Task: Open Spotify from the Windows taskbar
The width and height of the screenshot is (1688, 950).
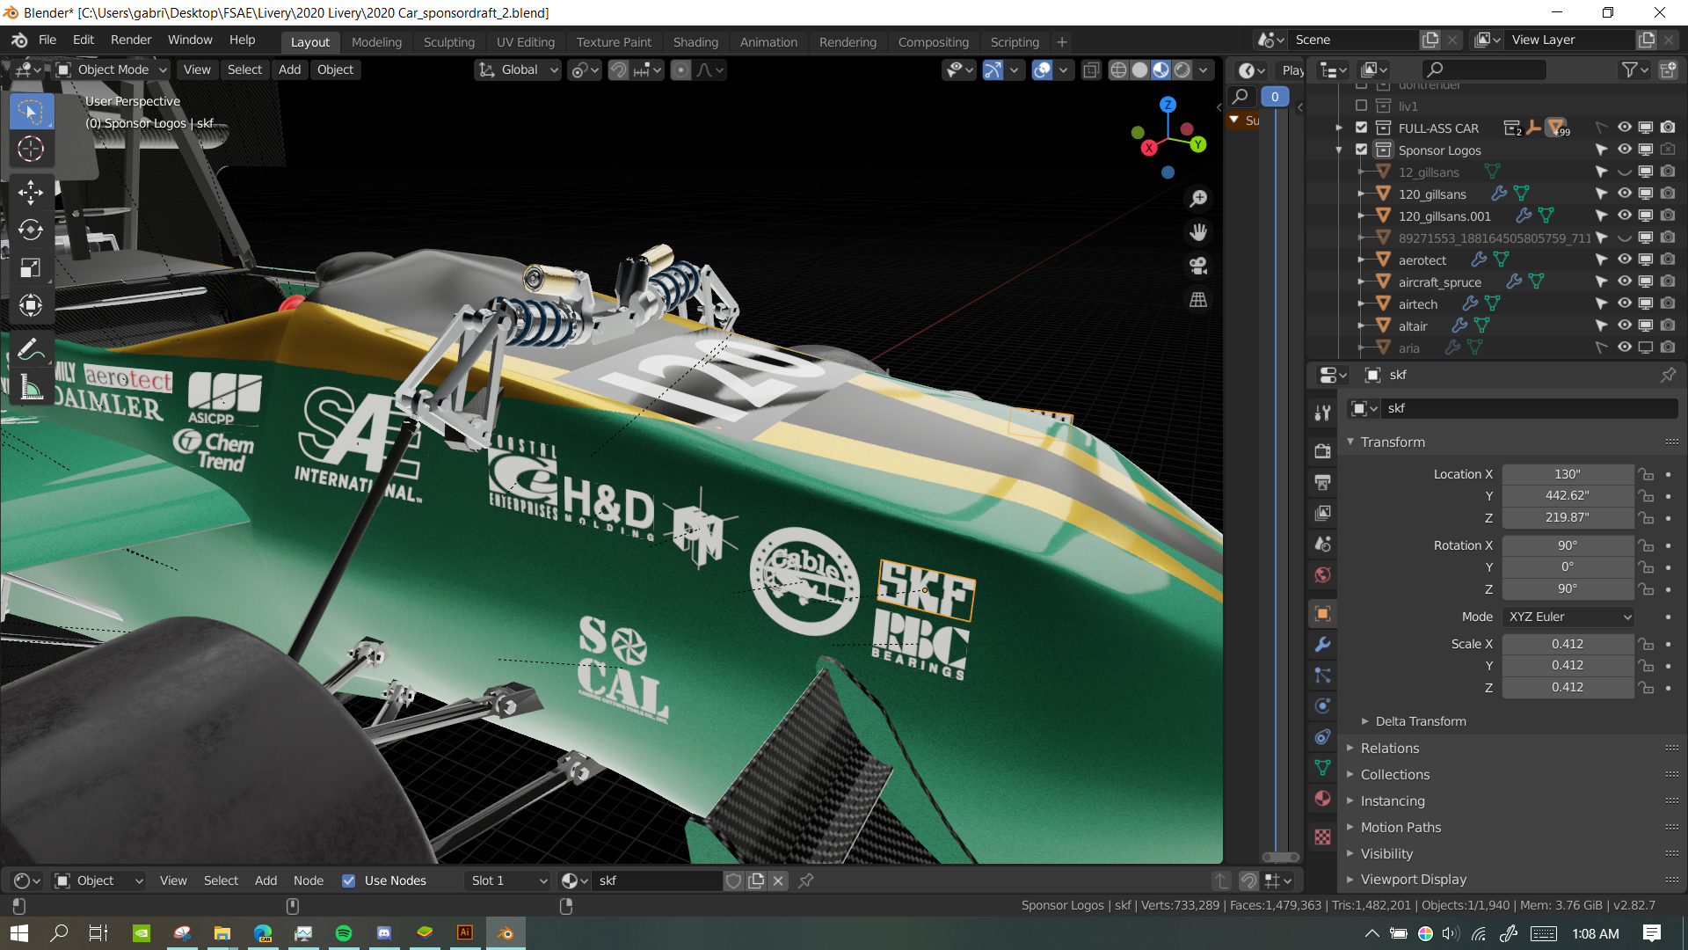Action: point(344,933)
